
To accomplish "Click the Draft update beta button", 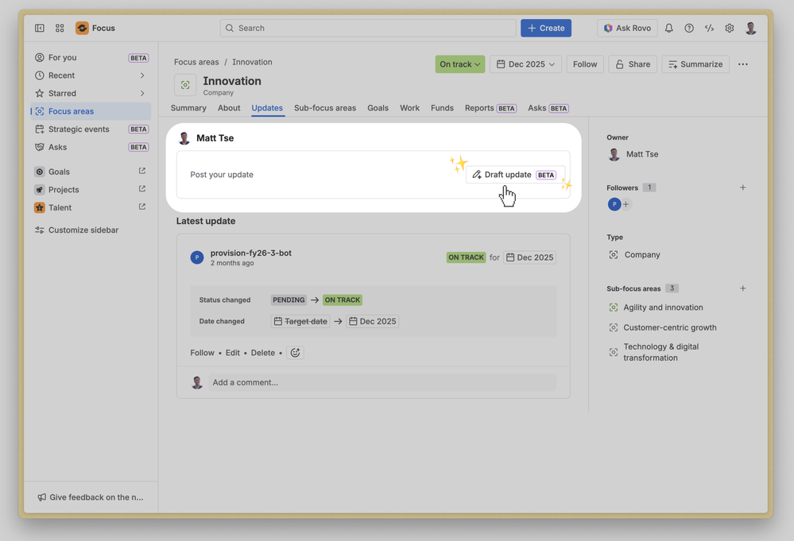I will 515,175.
